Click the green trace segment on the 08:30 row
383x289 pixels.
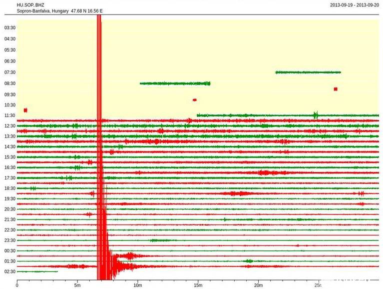(175, 83)
